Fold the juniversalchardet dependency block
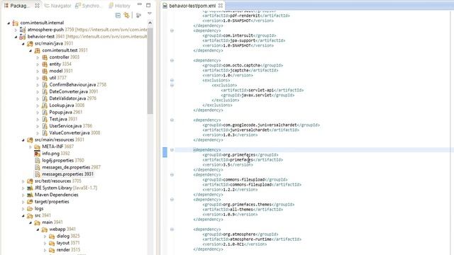The width and height of the screenshot is (454, 255). pyautogui.click(x=172, y=120)
